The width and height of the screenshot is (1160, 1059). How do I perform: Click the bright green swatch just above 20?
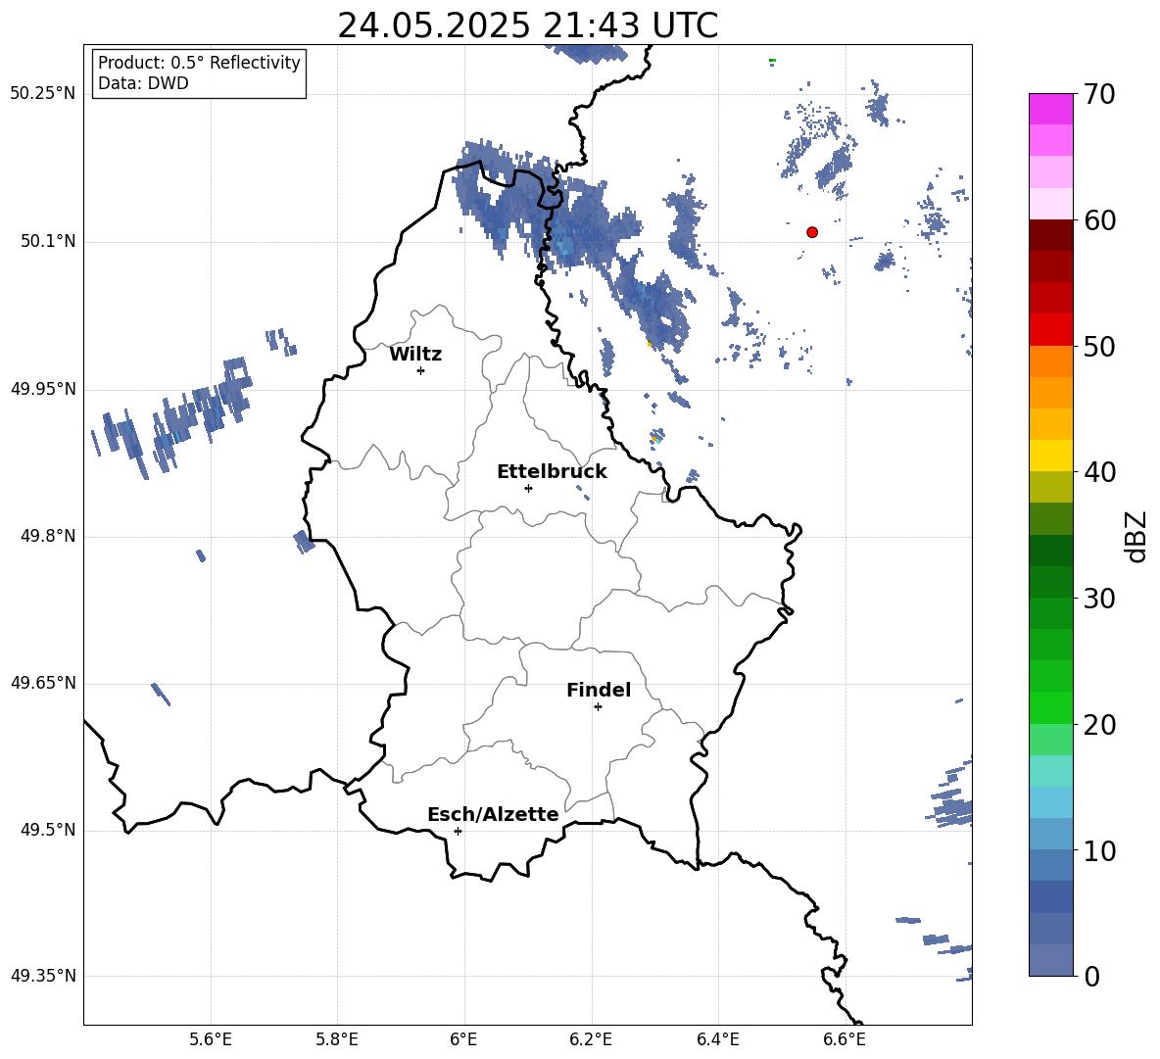(1051, 707)
